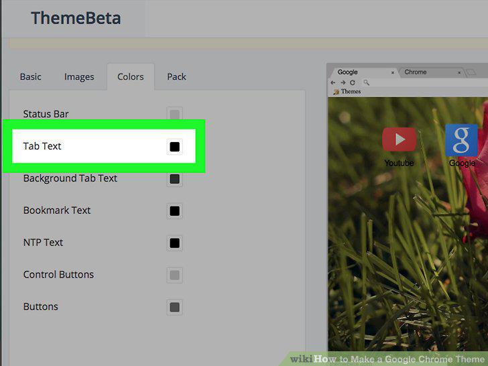Open the Status Bar color swatch
Viewport: 488px width, 366px height.
(x=174, y=114)
